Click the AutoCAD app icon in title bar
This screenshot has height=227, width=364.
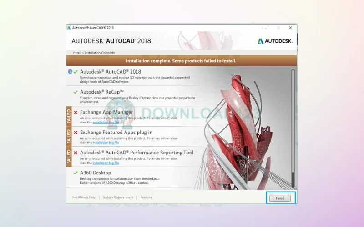click(69, 28)
